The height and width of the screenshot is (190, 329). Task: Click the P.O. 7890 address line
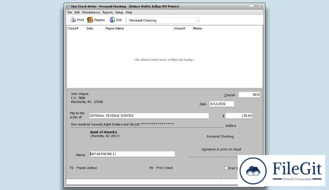click(x=78, y=98)
